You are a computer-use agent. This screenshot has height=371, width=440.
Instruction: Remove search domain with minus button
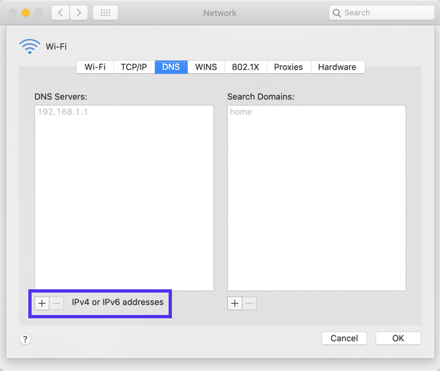(x=250, y=303)
